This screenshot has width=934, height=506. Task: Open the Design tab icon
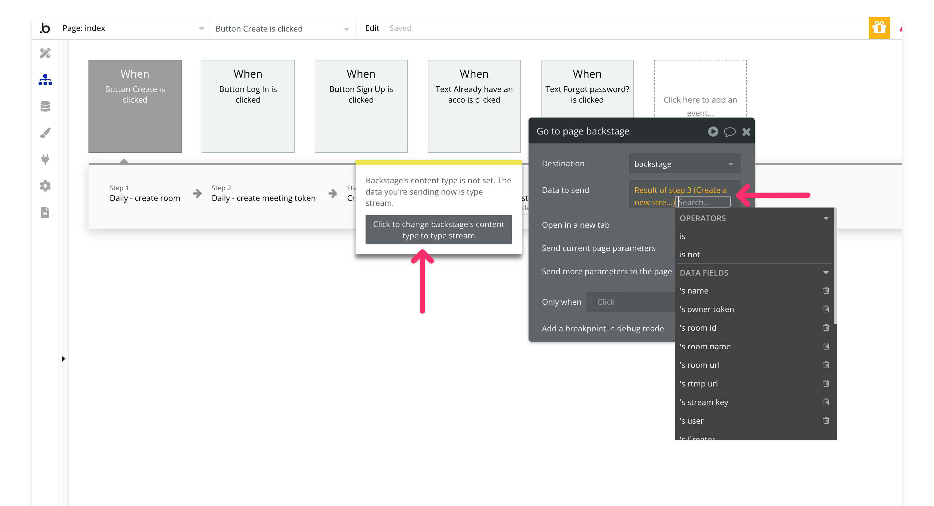coord(45,53)
